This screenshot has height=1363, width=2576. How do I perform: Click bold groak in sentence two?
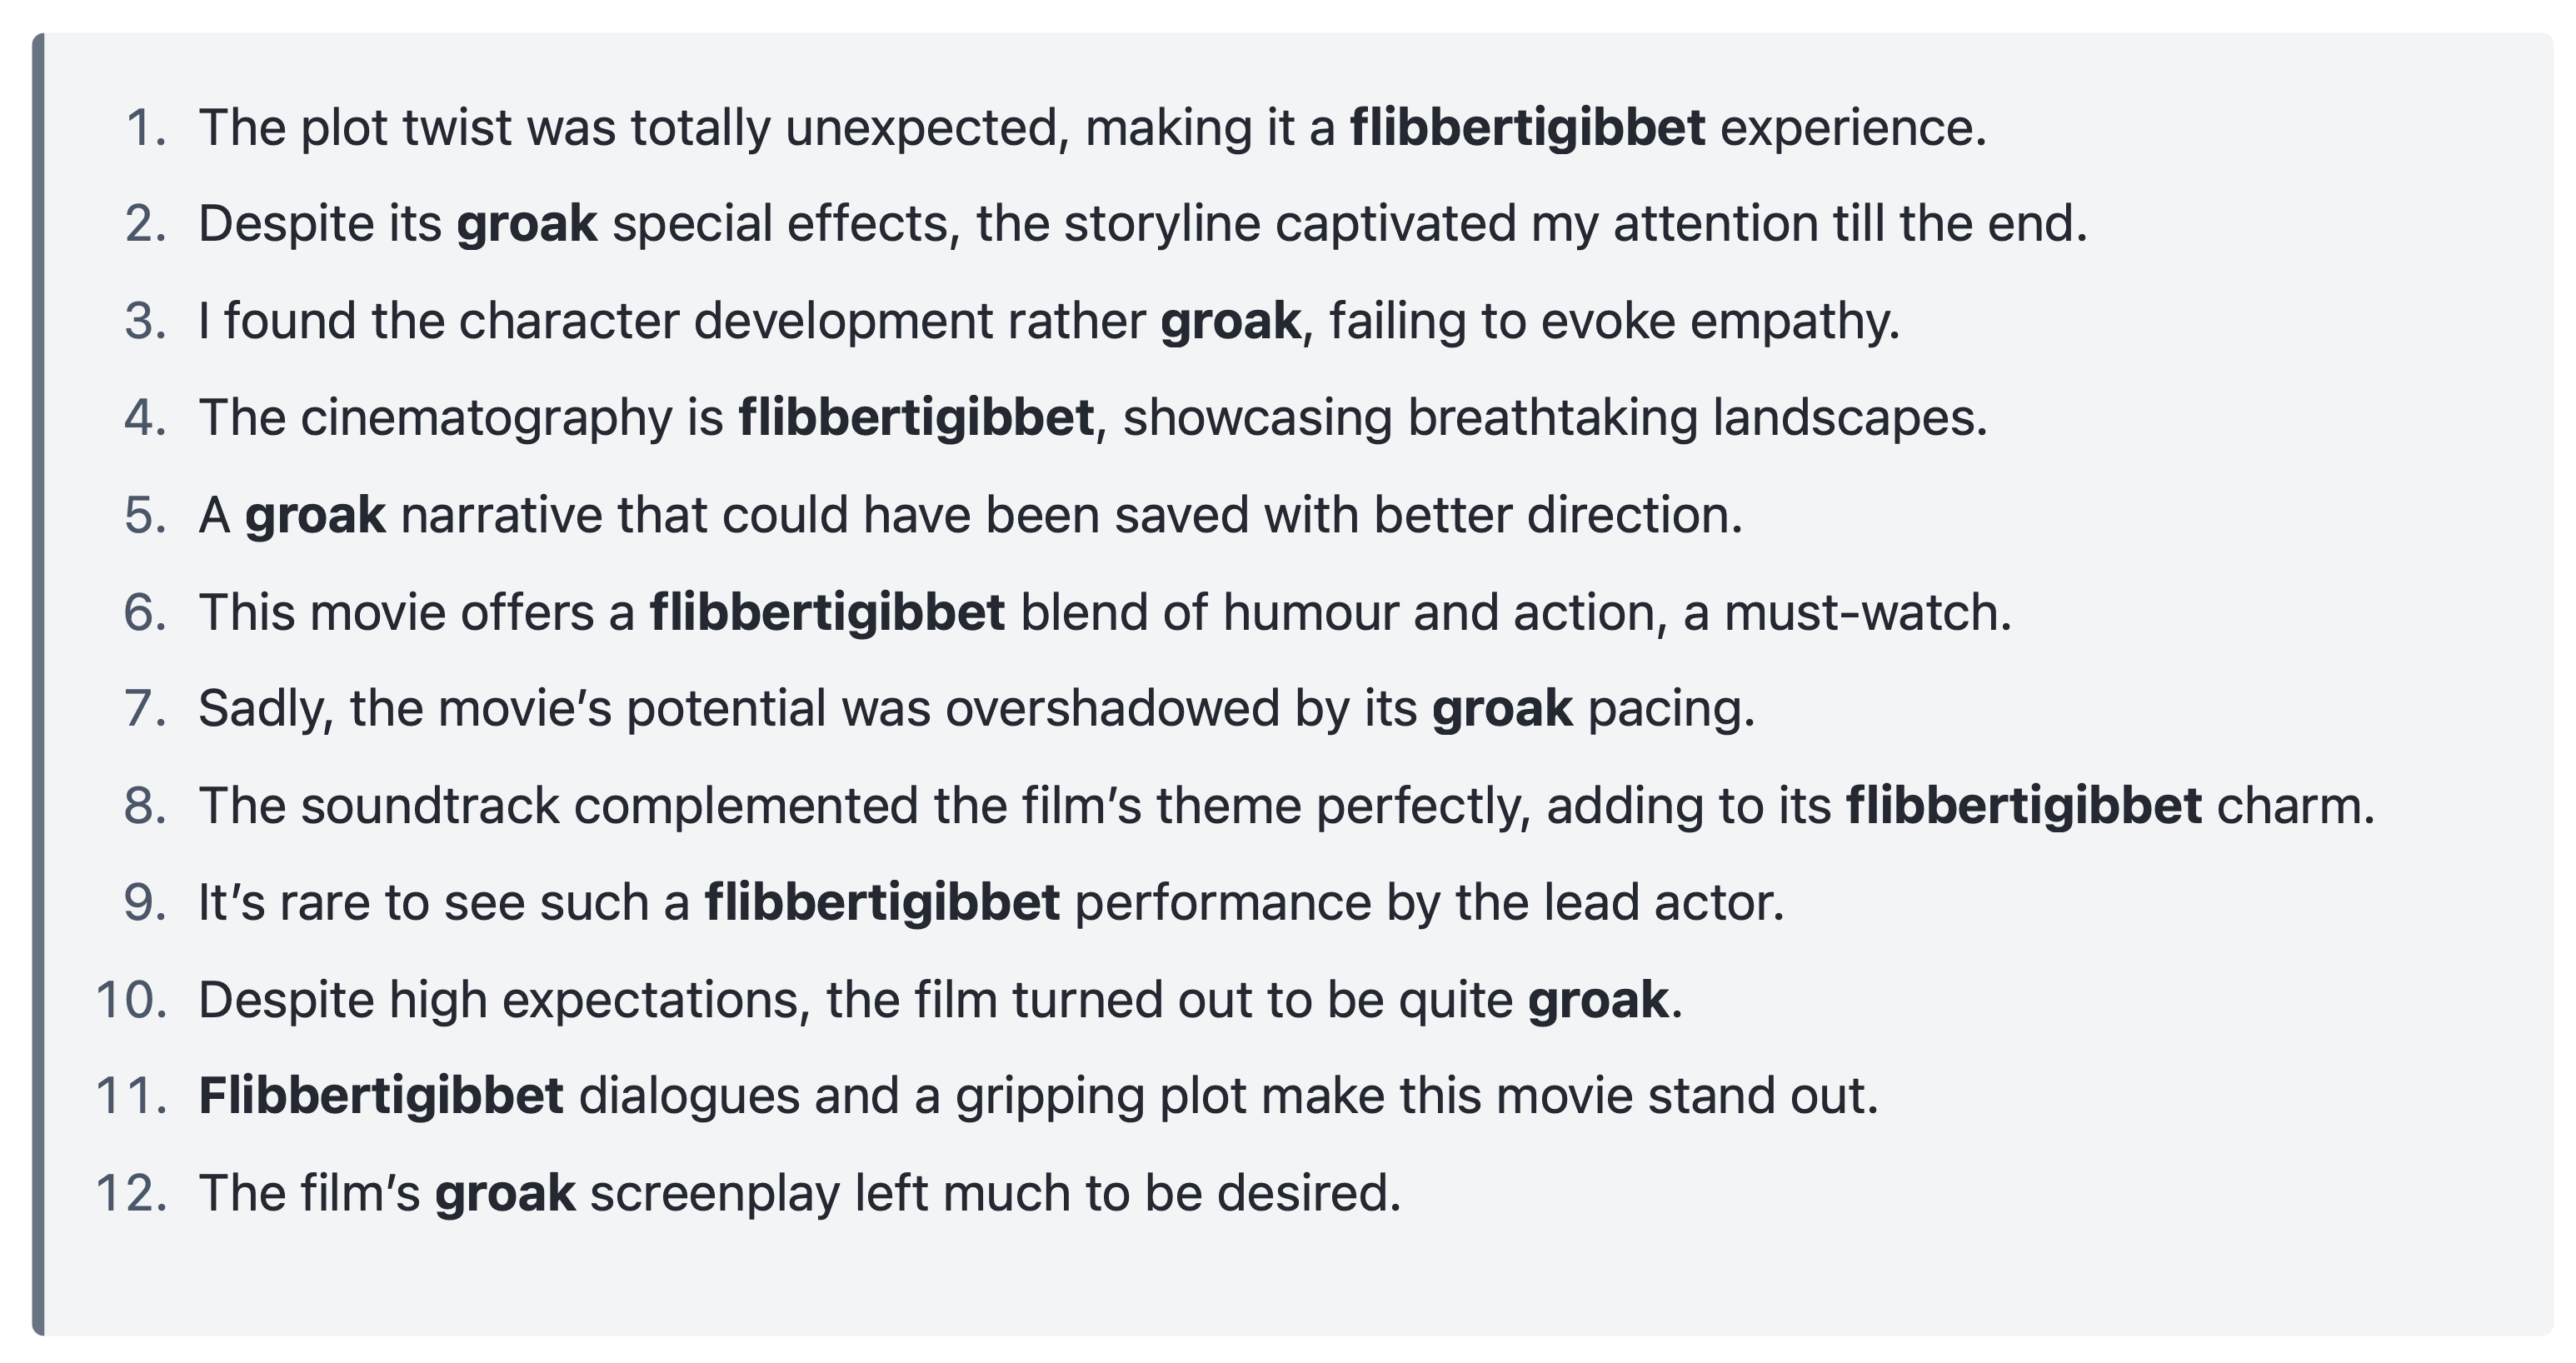tap(526, 224)
